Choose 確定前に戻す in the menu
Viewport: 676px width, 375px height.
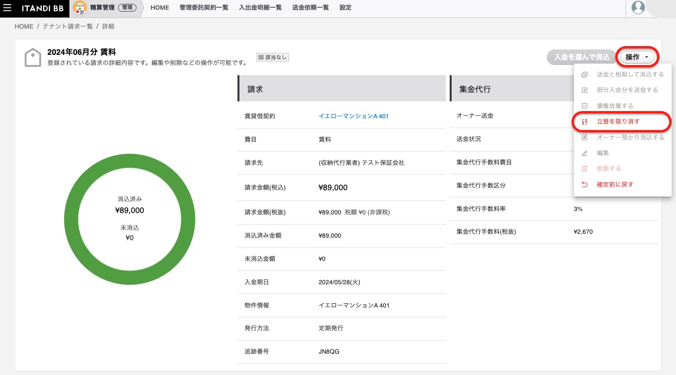click(x=623, y=184)
